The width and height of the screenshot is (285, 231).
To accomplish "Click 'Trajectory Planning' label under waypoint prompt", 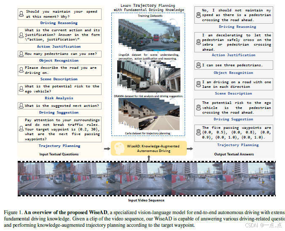I will [59, 146].
